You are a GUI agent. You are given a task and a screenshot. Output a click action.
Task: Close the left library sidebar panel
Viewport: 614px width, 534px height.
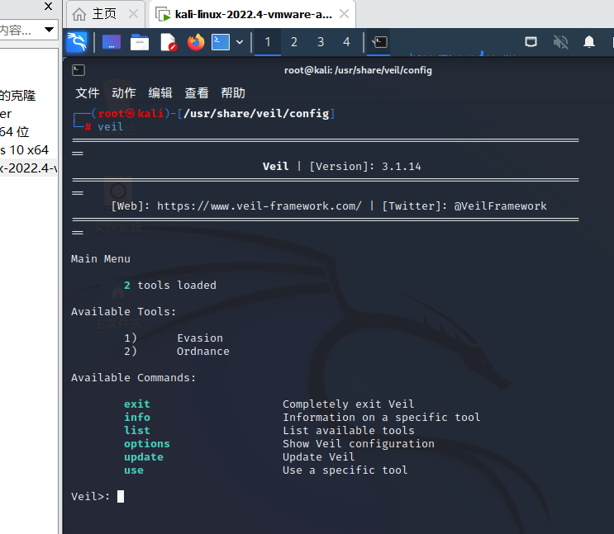(48, 7)
